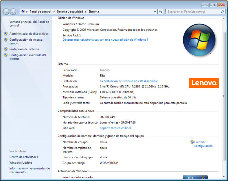This screenshot has height=181, width=228.
Task: Select Sistema y seguridad breadcrumb
Action: point(70,12)
